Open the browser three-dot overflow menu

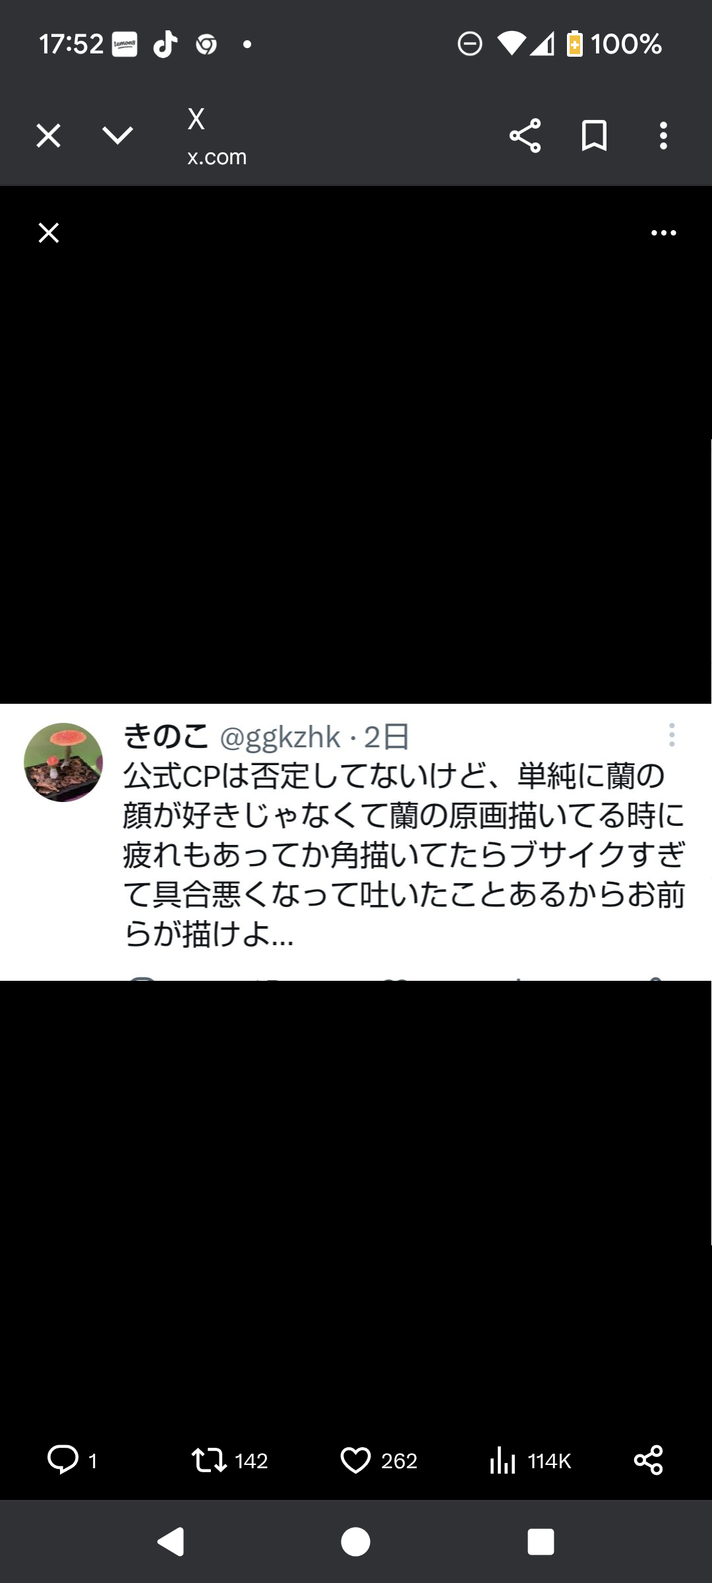(663, 136)
